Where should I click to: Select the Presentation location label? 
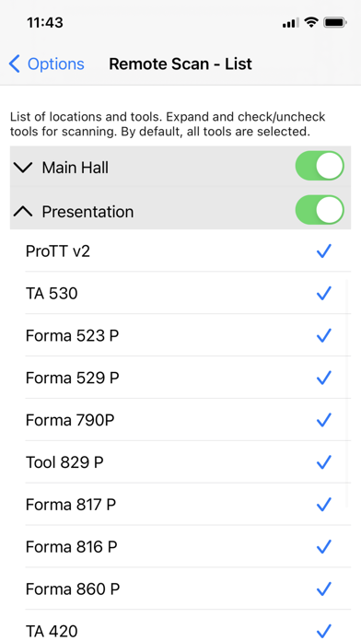click(87, 212)
